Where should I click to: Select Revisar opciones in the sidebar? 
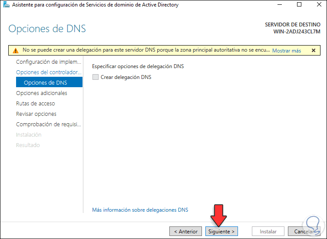tap(36, 114)
